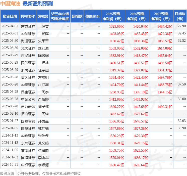Select target price 37.50
187x176 pixels.
click(182, 84)
